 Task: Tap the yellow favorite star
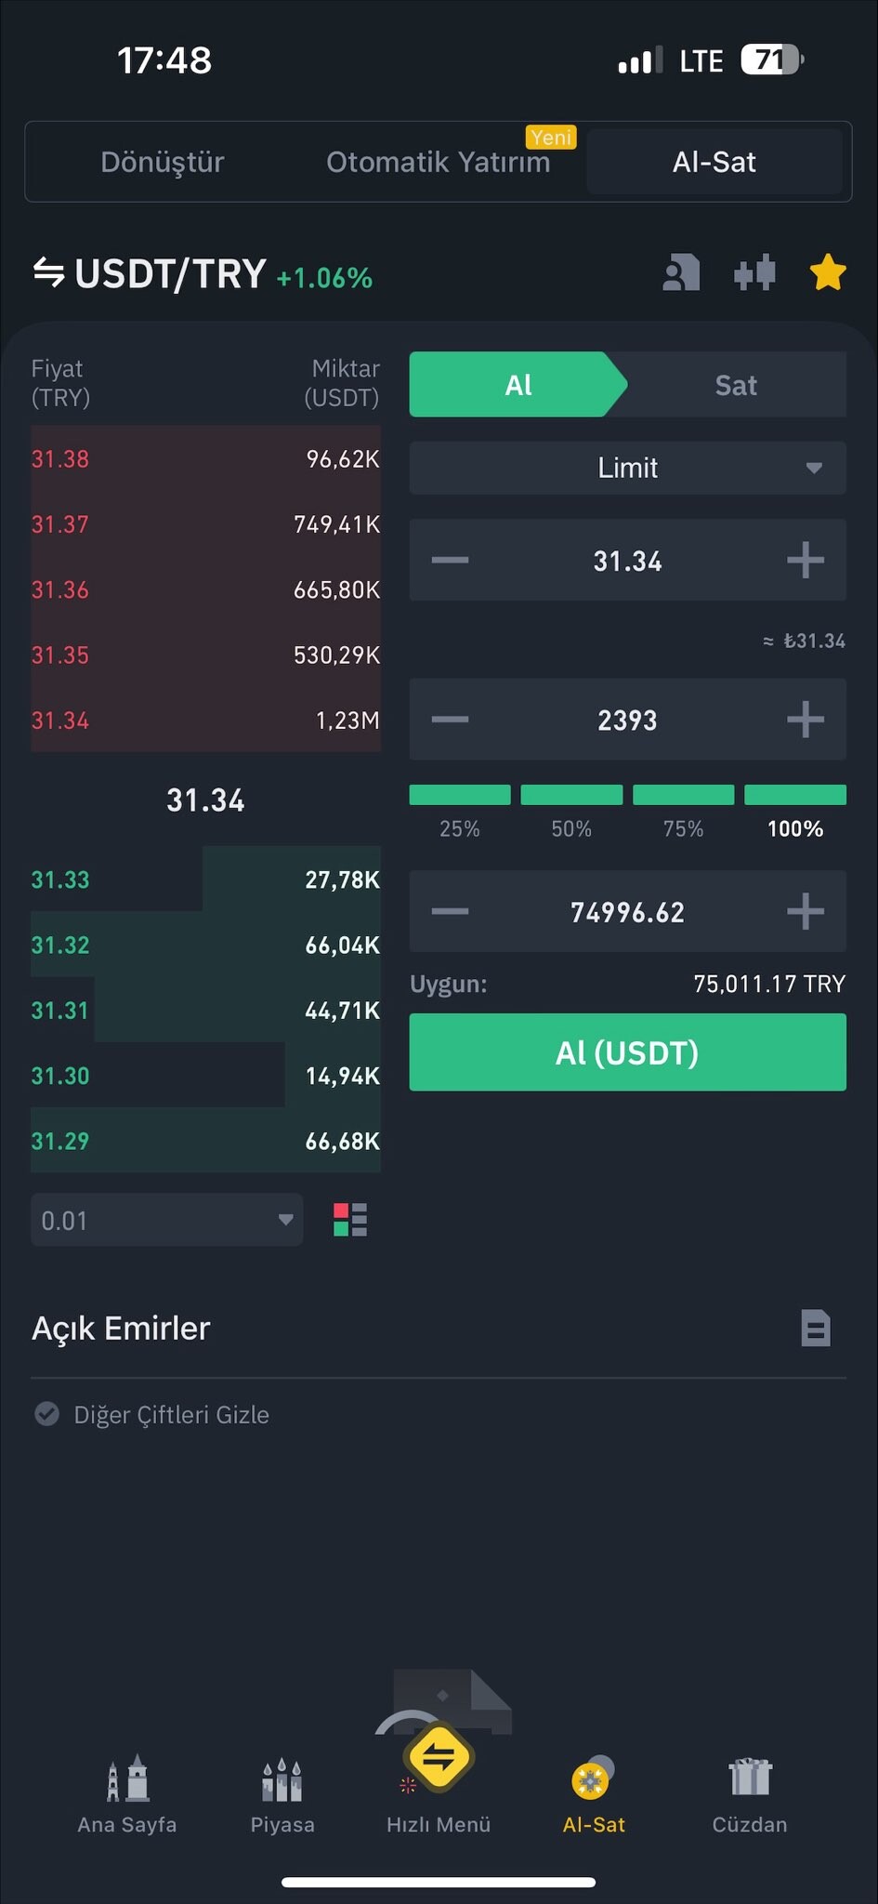[827, 273]
